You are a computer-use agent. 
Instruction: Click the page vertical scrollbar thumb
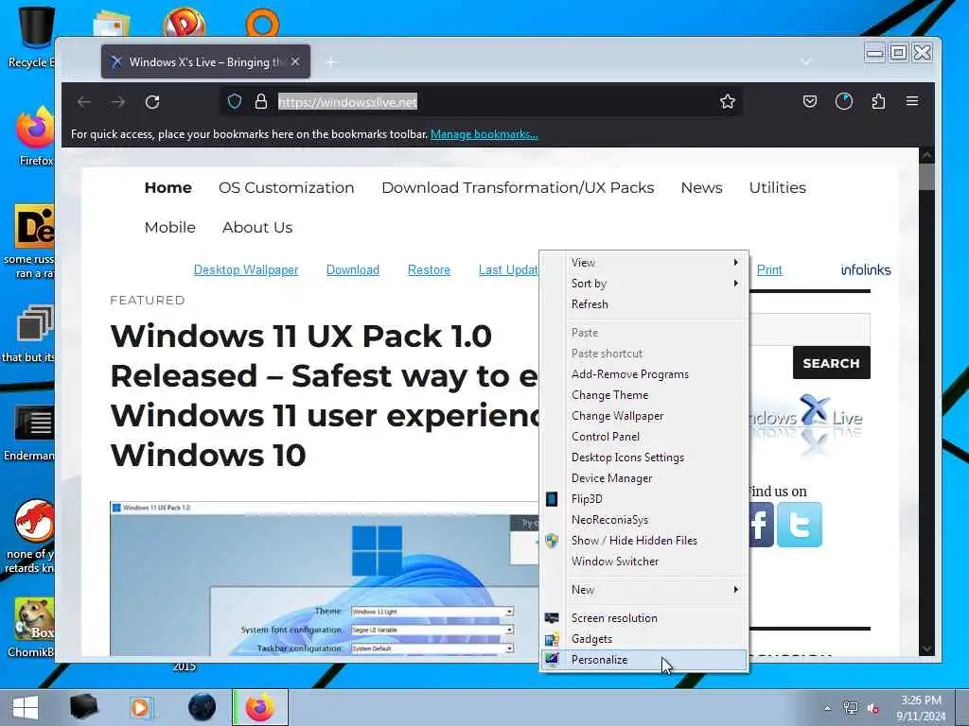click(x=926, y=178)
